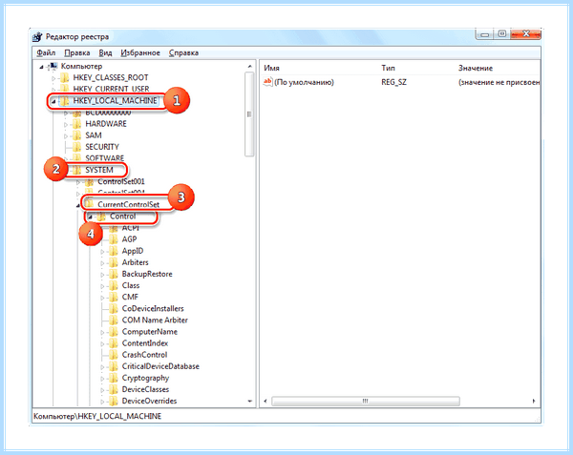
Task: Click the HARDWARE folder icon
Action: (x=76, y=124)
